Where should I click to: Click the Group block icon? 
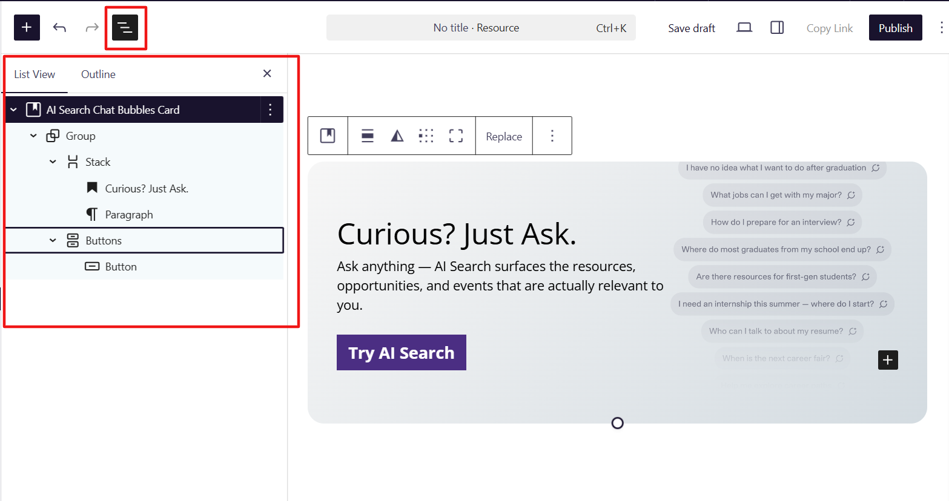(x=53, y=136)
